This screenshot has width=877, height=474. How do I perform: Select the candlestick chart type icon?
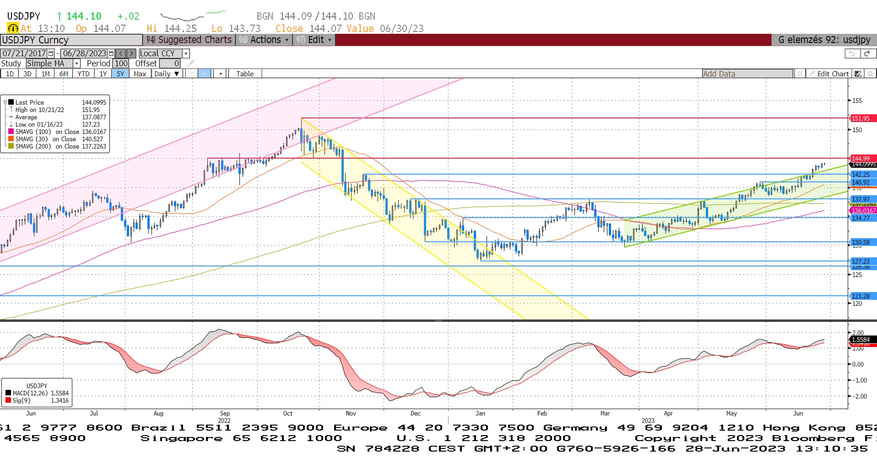pyautogui.click(x=205, y=74)
